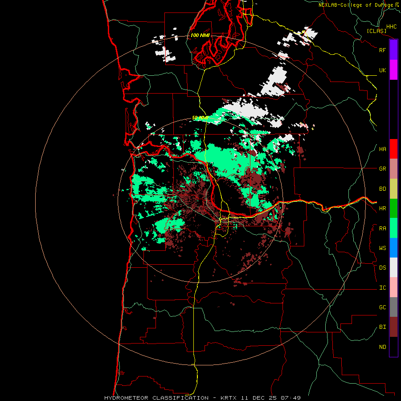
Task: Click the mint green RA legend swatch
Action: 393,228
